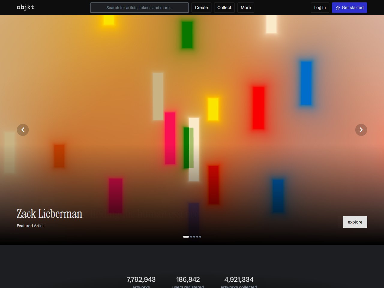This screenshot has height=288, width=384.
Task: Open the More menu
Action: point(246,7)
